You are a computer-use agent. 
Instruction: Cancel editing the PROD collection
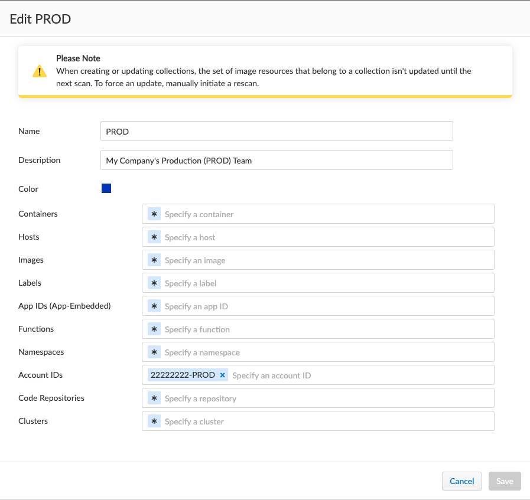tap(461, 481)
